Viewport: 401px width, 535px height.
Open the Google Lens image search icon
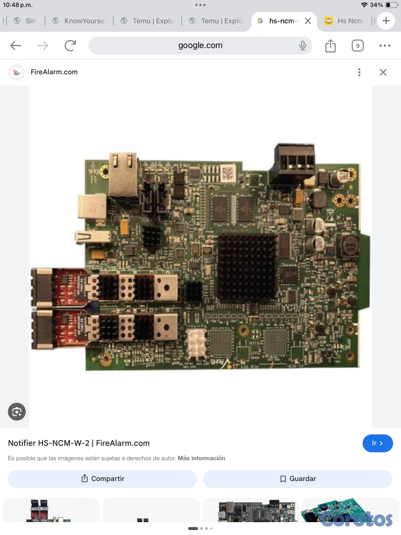pos(17,412)
